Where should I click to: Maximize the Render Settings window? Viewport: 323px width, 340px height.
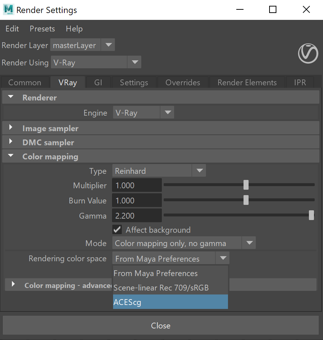(x=273, y=9)
